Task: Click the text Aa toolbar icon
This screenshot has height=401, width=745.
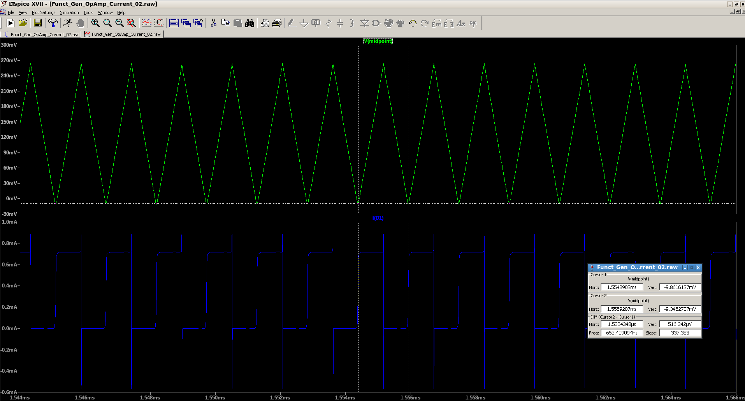Action: (x=461, y=23)
